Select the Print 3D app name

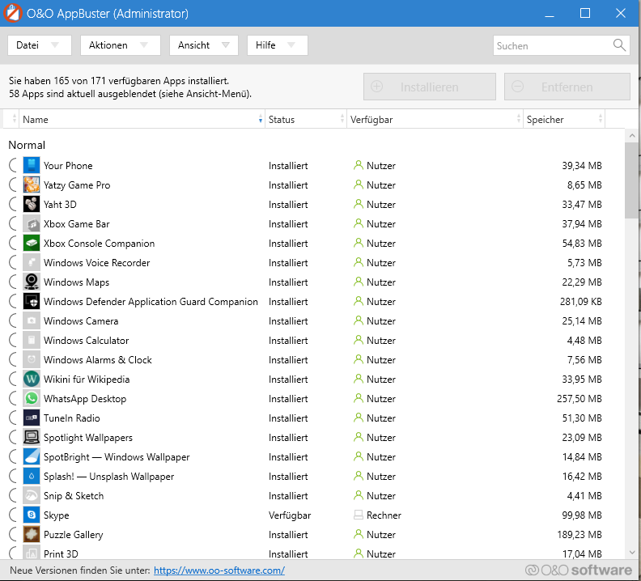[x=61, y=553]
